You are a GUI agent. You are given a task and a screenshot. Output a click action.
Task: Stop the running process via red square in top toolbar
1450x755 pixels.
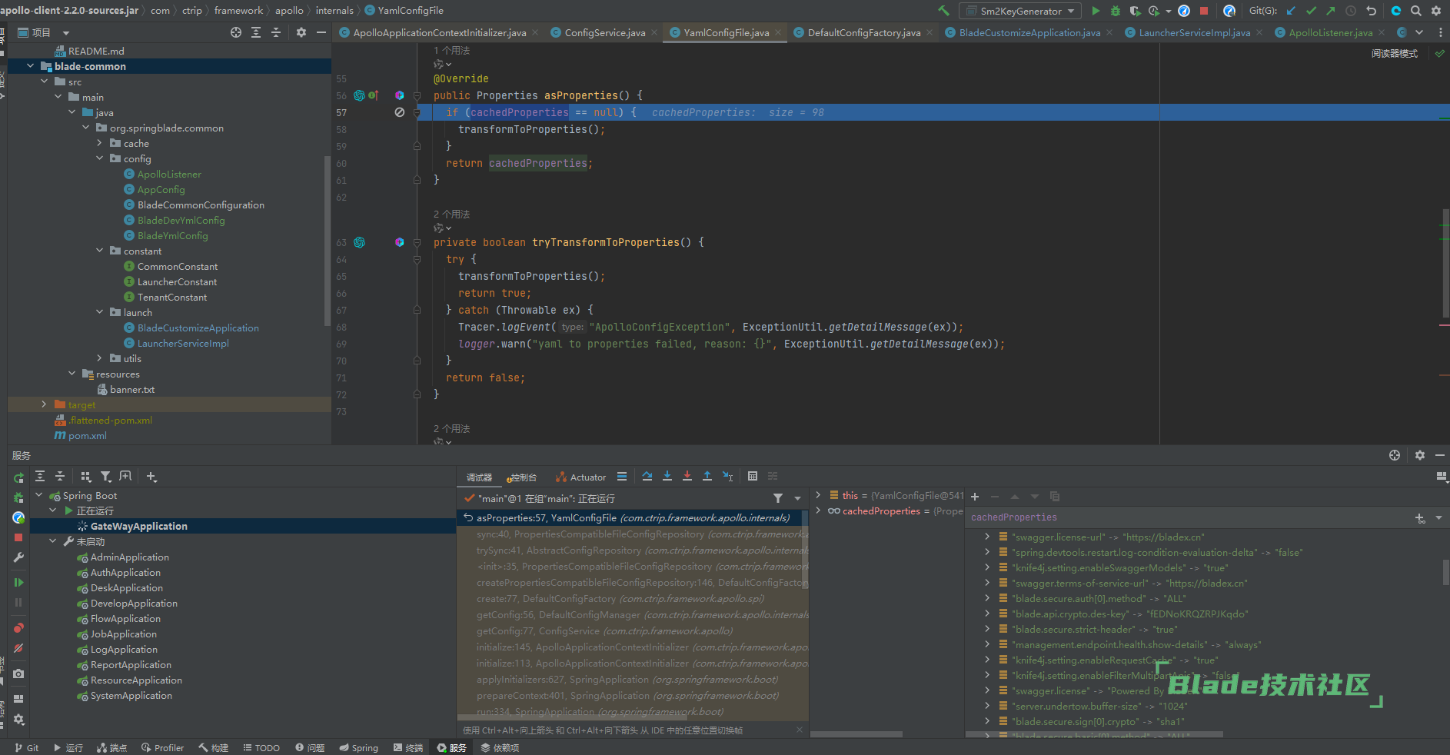(1204, 11)
